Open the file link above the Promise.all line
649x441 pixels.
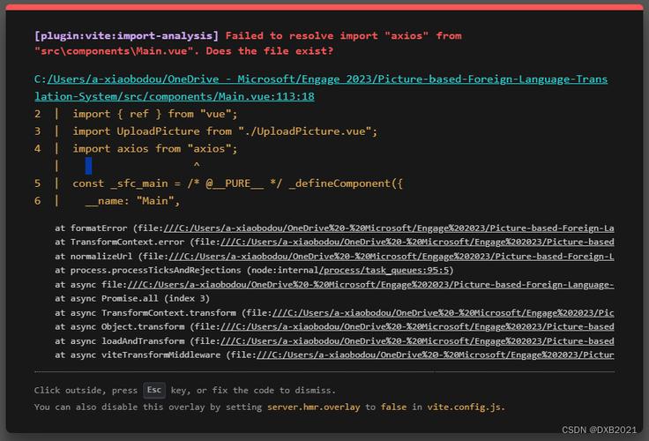[370, 284]
